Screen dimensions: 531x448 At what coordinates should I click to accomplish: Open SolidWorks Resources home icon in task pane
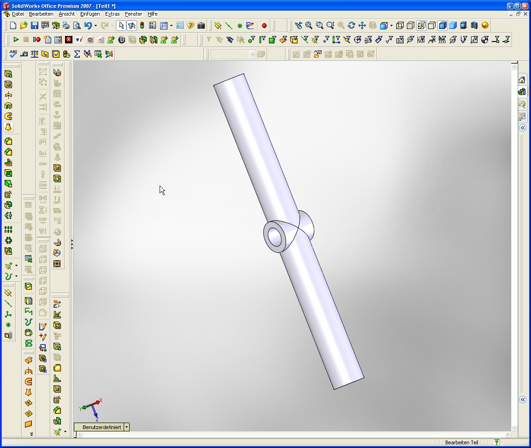[x=522, y=80]
